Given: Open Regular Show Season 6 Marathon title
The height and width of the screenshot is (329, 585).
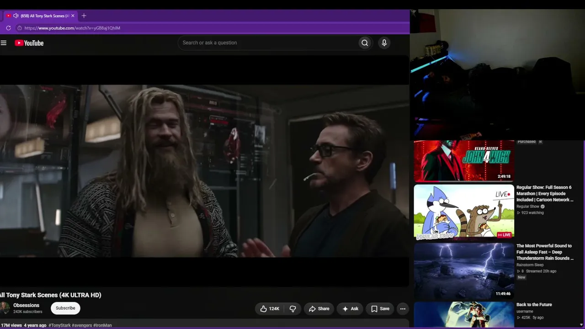Looking at the screenshot, I should pos(545,194).
